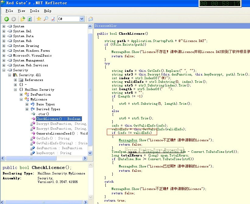Expand the DesFunction class node

tap(21, 94)
